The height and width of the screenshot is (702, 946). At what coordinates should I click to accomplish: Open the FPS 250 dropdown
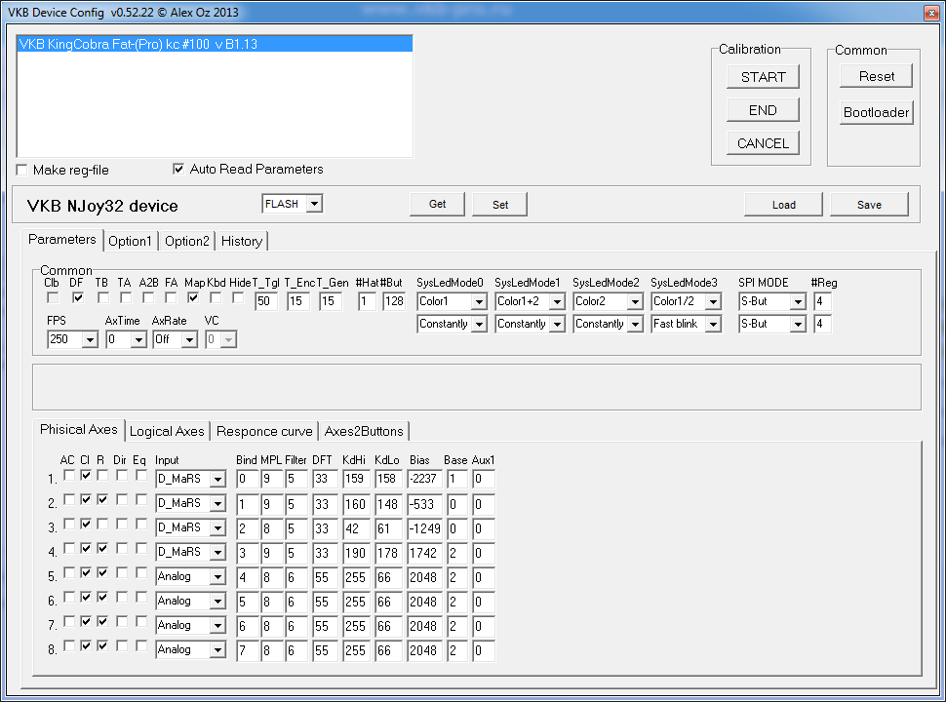pyautogui.click(x=90, y=340)
